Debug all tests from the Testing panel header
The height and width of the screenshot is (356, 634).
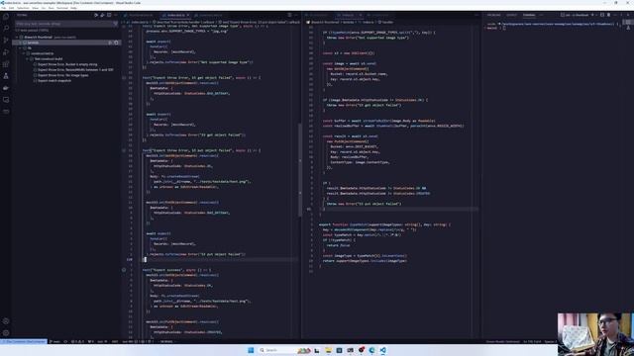click(102, 15)
